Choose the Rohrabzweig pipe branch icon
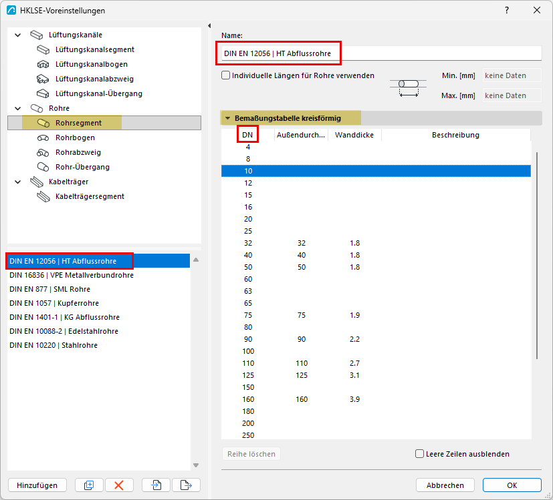 pos(43,152)
